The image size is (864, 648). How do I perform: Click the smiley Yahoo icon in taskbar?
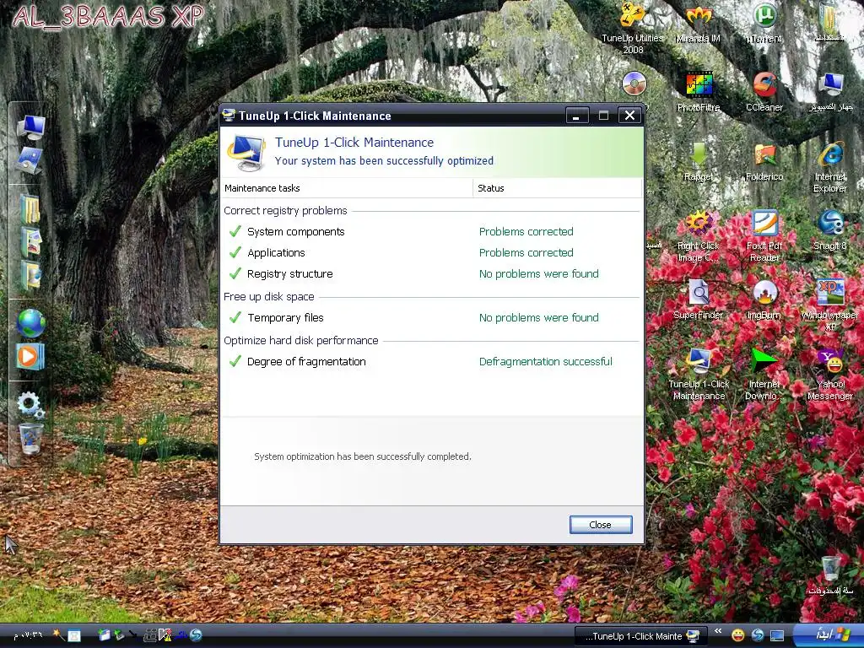(737, 635)
